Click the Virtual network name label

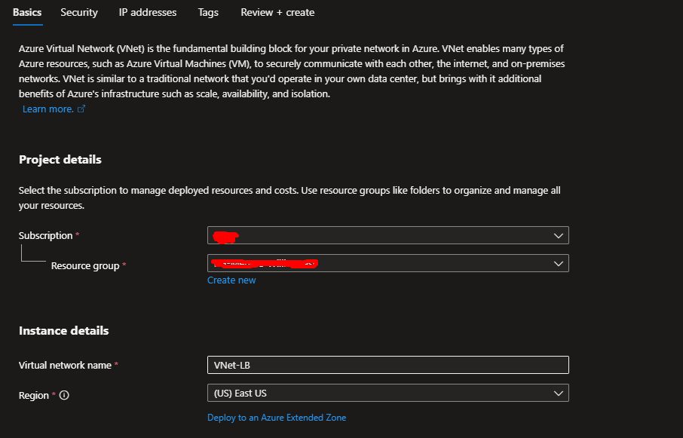[x=65, y=366]
